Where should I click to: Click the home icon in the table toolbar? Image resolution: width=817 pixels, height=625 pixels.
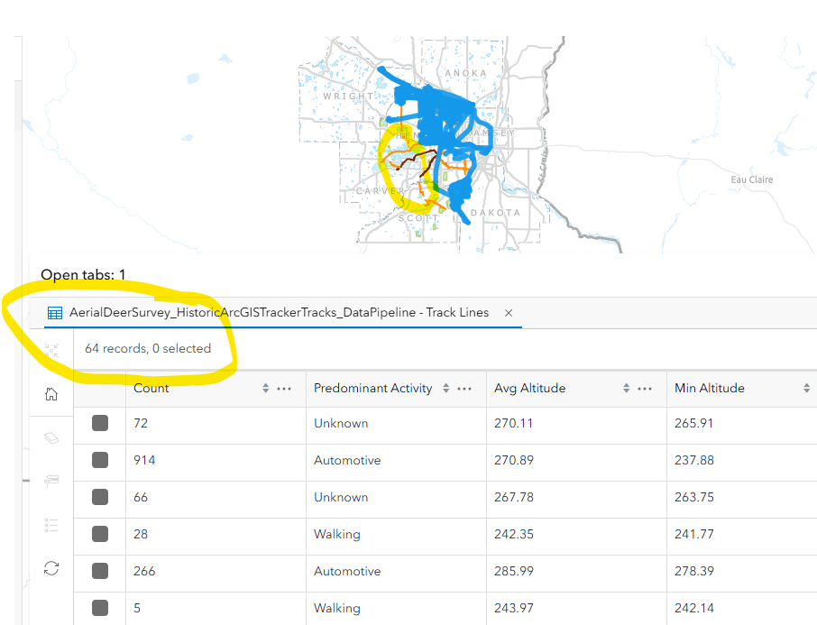(x=51, y=394)
